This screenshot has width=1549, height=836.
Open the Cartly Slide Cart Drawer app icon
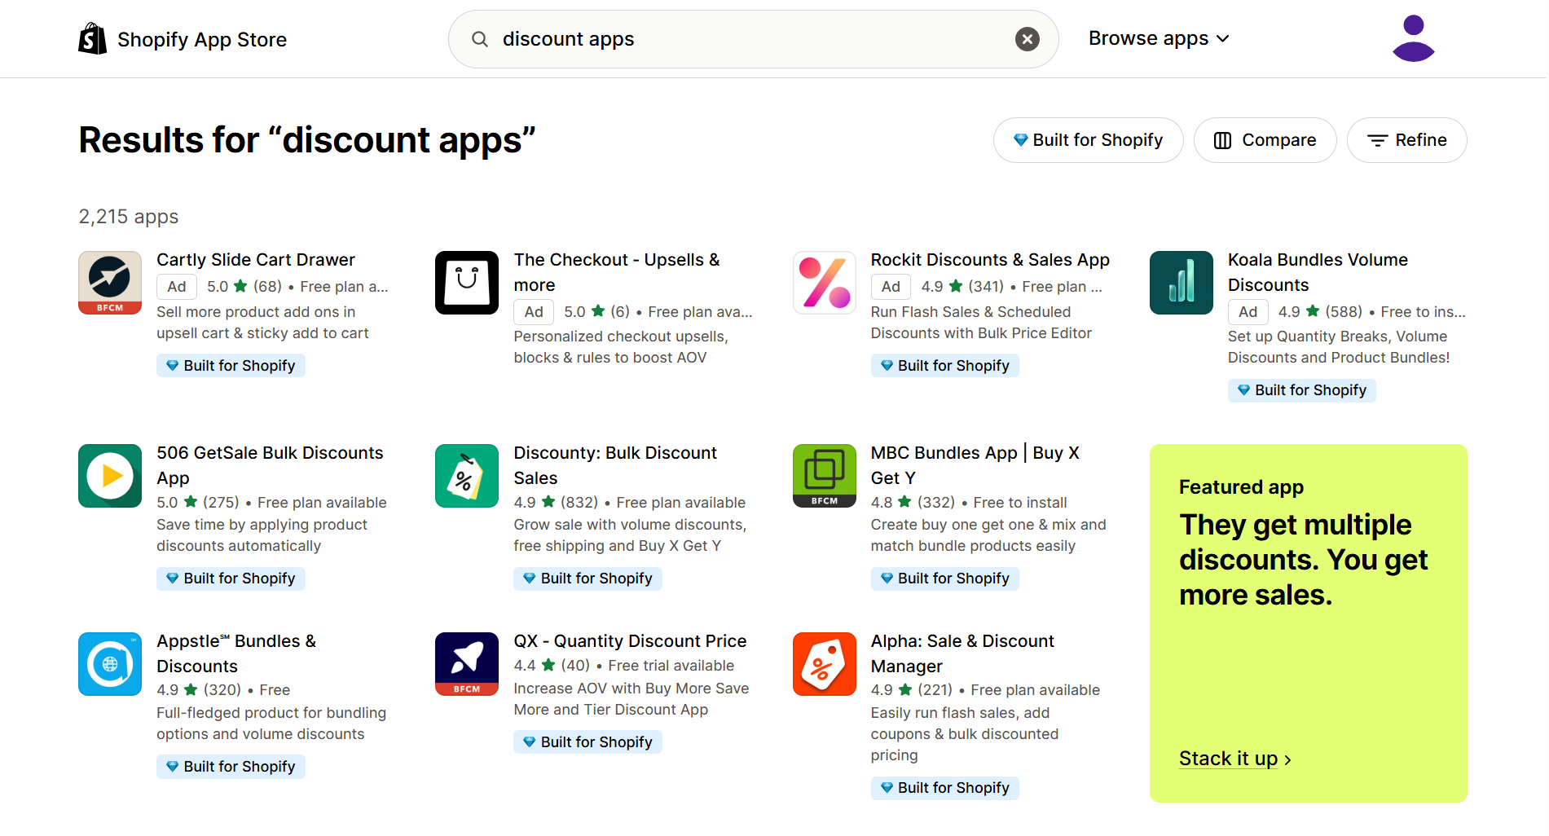point(109,283)
